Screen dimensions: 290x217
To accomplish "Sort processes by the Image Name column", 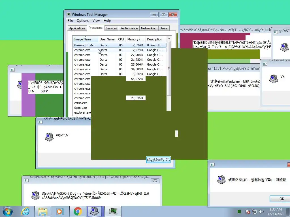I will point(85,39).
